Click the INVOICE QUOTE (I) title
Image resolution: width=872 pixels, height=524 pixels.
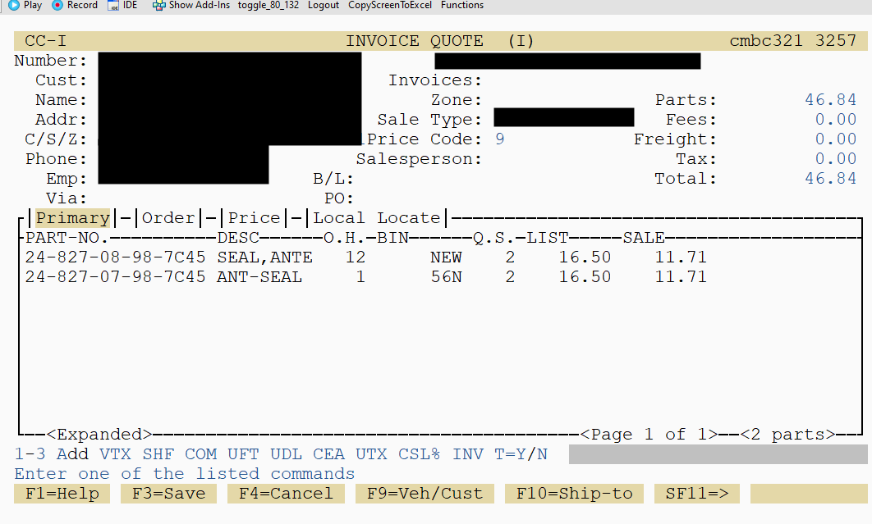440,41
